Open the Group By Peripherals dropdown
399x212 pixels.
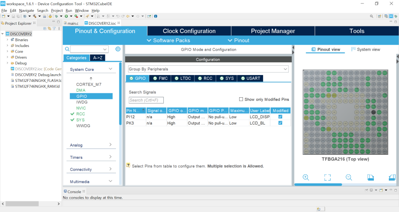[x=208, y=69]
